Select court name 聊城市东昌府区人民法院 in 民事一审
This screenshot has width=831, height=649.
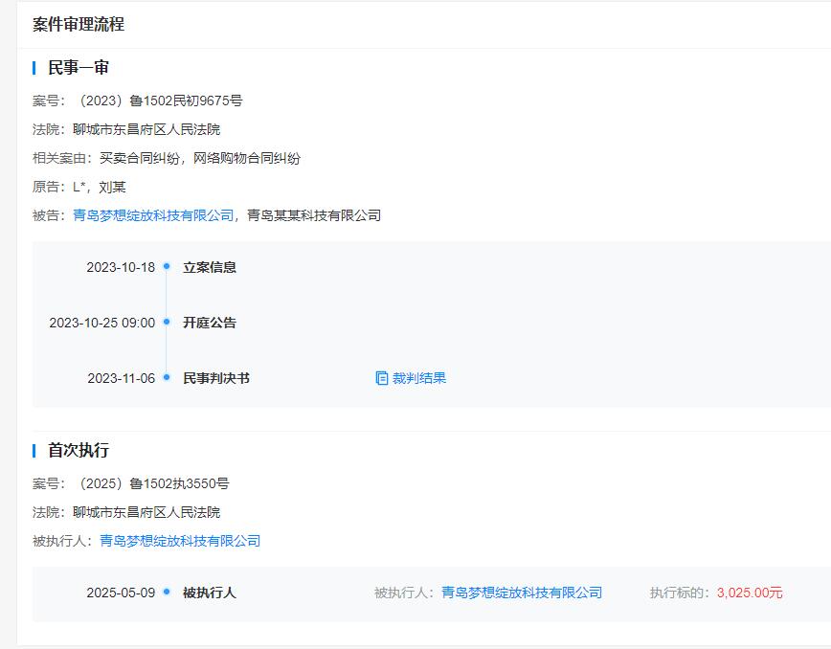coord(146,129)
